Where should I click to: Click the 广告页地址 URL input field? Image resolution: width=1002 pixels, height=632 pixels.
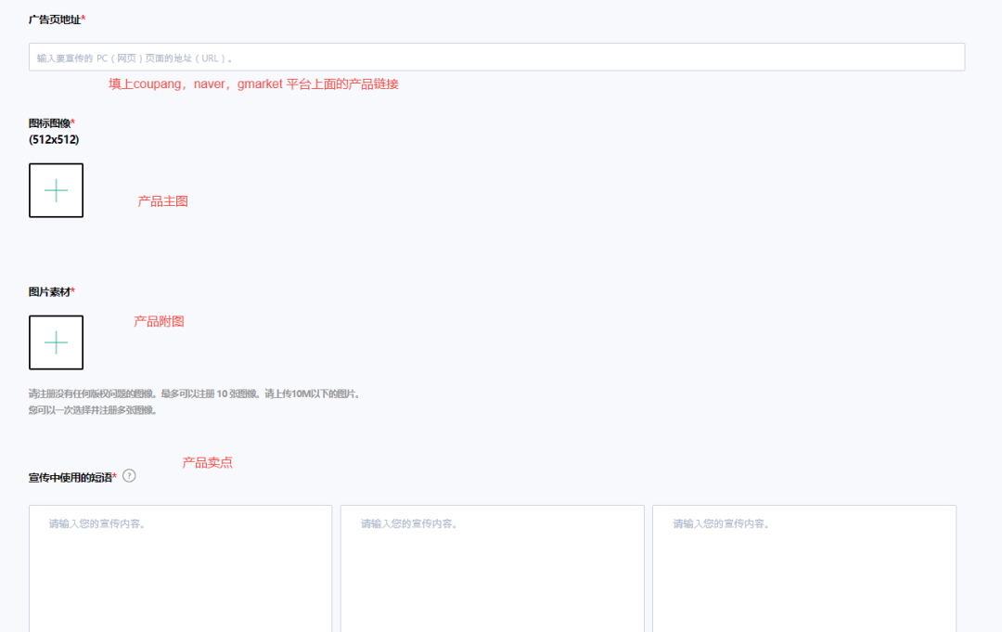tap(496, 58)
